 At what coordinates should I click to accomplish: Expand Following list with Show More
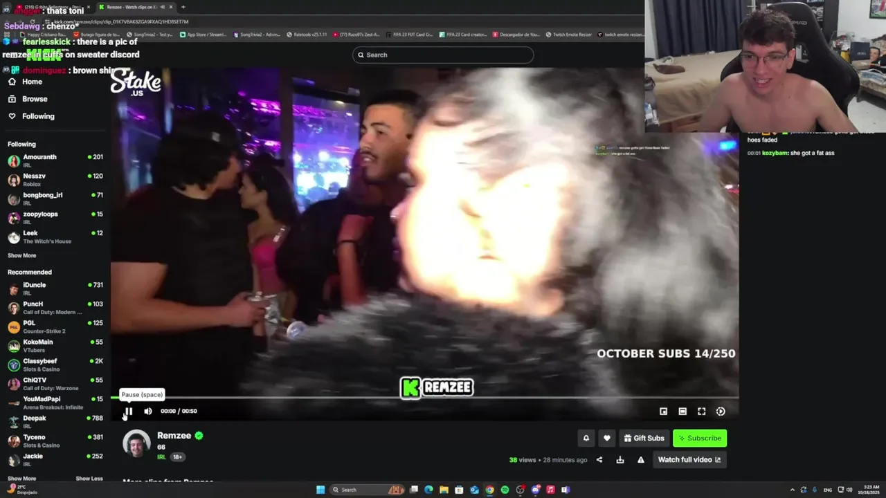[x=21, y=255]
